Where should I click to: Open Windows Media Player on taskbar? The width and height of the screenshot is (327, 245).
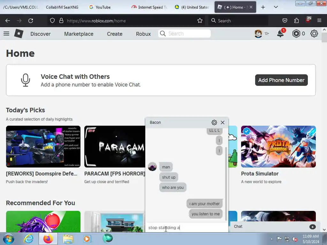click(87, 239)
